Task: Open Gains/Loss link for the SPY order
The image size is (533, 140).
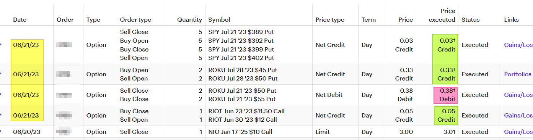Action: coord(518,45)
